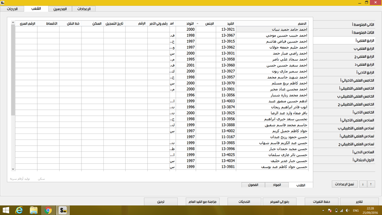Open Chrome from the taskbar
This screenshot has height=215, width=382.
pos(48,210)
